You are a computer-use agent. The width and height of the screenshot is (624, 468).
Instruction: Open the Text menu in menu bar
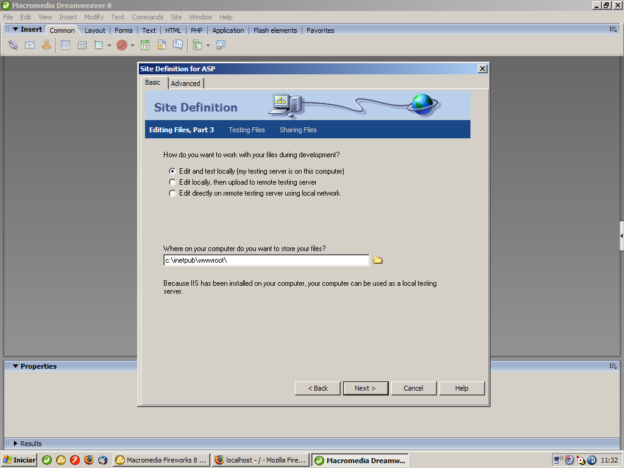click(118, 17)
